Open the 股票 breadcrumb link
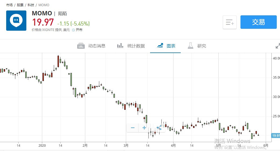The image size is (280, 151). (20, 5)
